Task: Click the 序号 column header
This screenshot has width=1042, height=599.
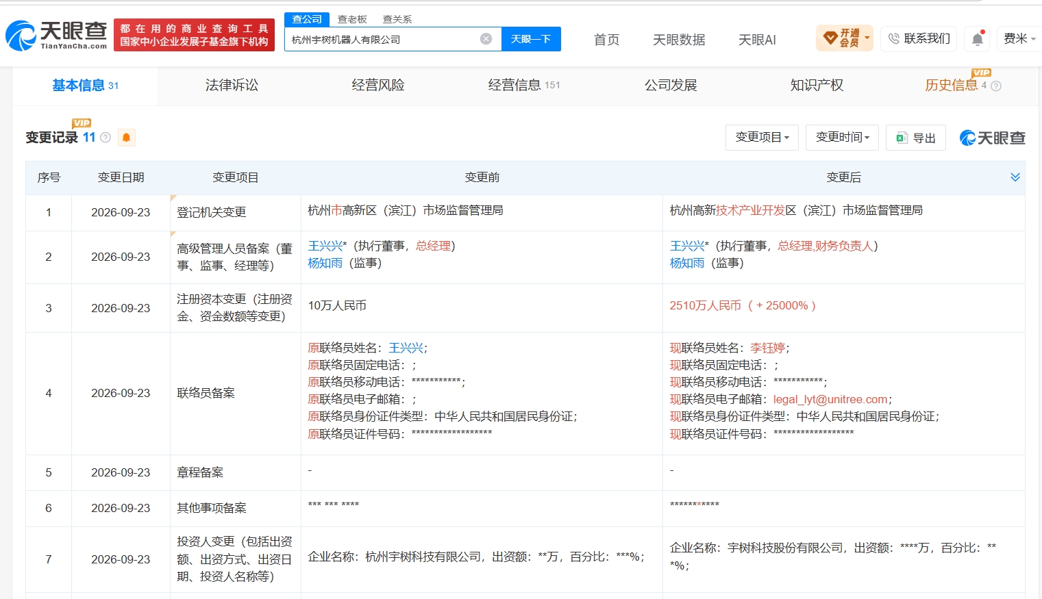Action: pyautogui.click(x=49, y=177)
